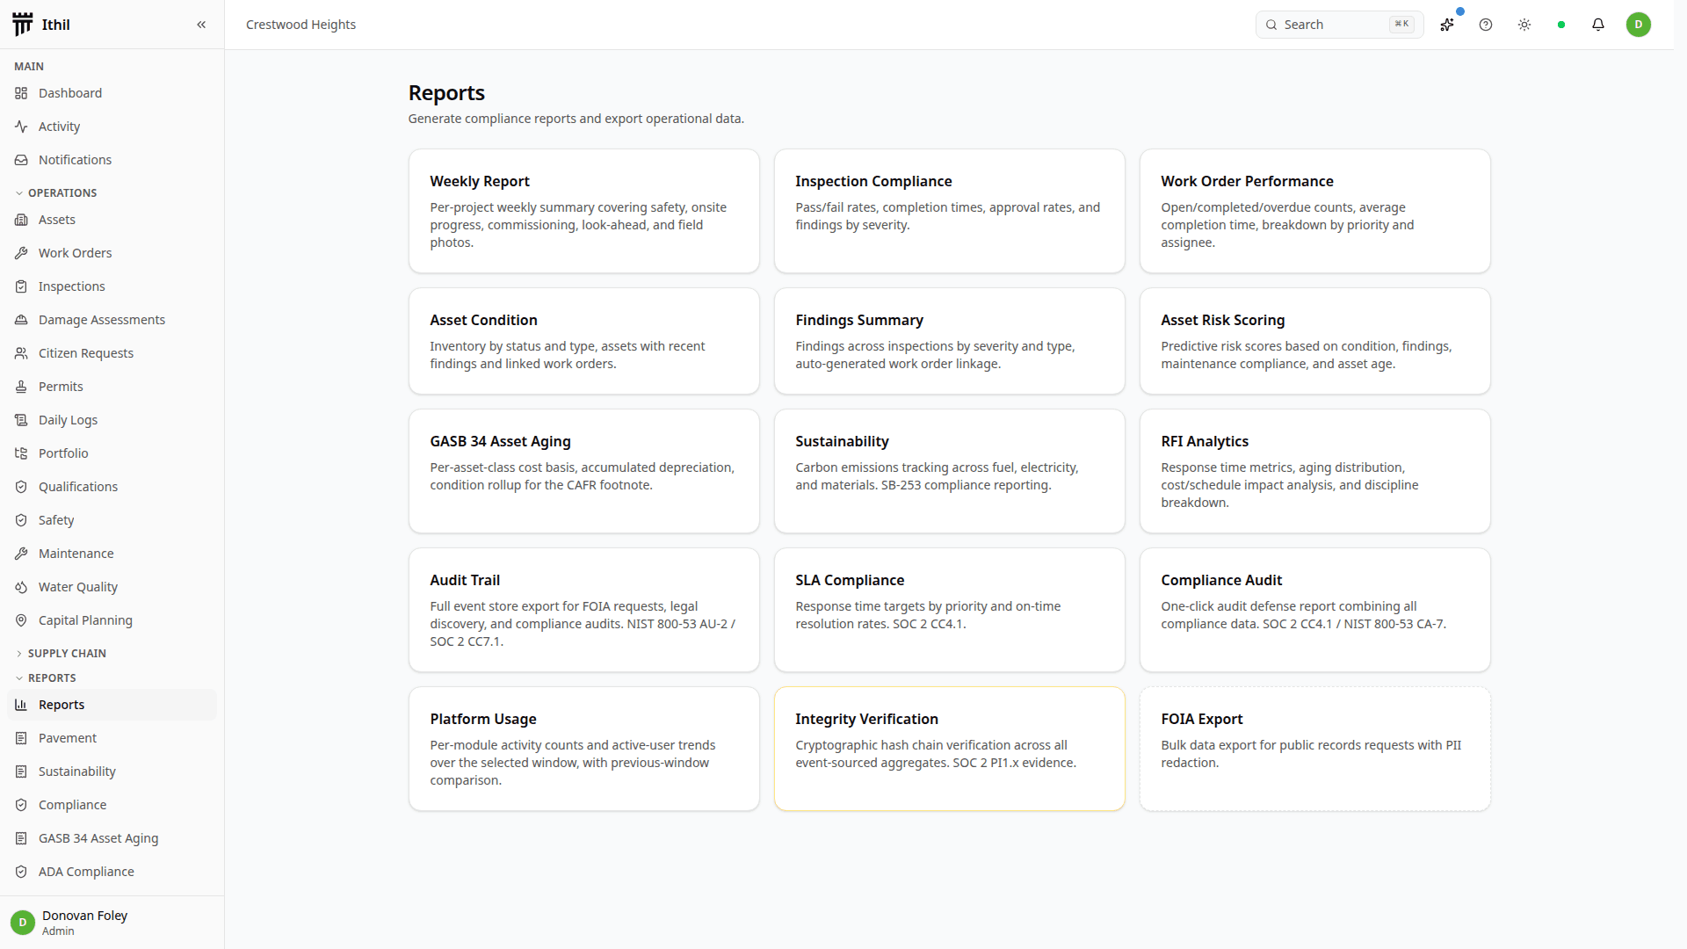1687x949 pixels.
Task: Open the Compliance Audit card
Action: pyautogui.click(x=1315, y=610)
